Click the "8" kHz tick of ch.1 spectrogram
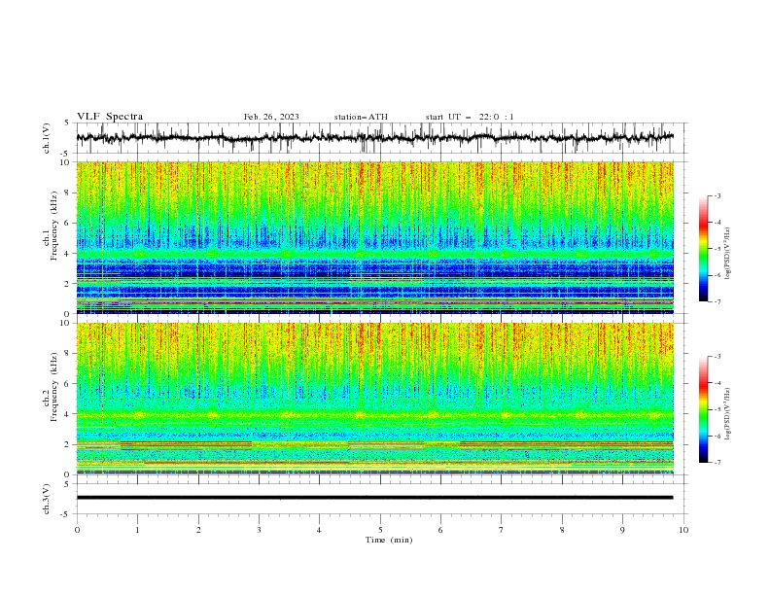Screen dimensions: 770x595 pyautogui.click(x=68, y=192)
